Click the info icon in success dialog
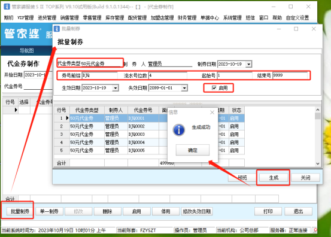The height and width of the screenshot is (237, 331). tap(179, 130)
